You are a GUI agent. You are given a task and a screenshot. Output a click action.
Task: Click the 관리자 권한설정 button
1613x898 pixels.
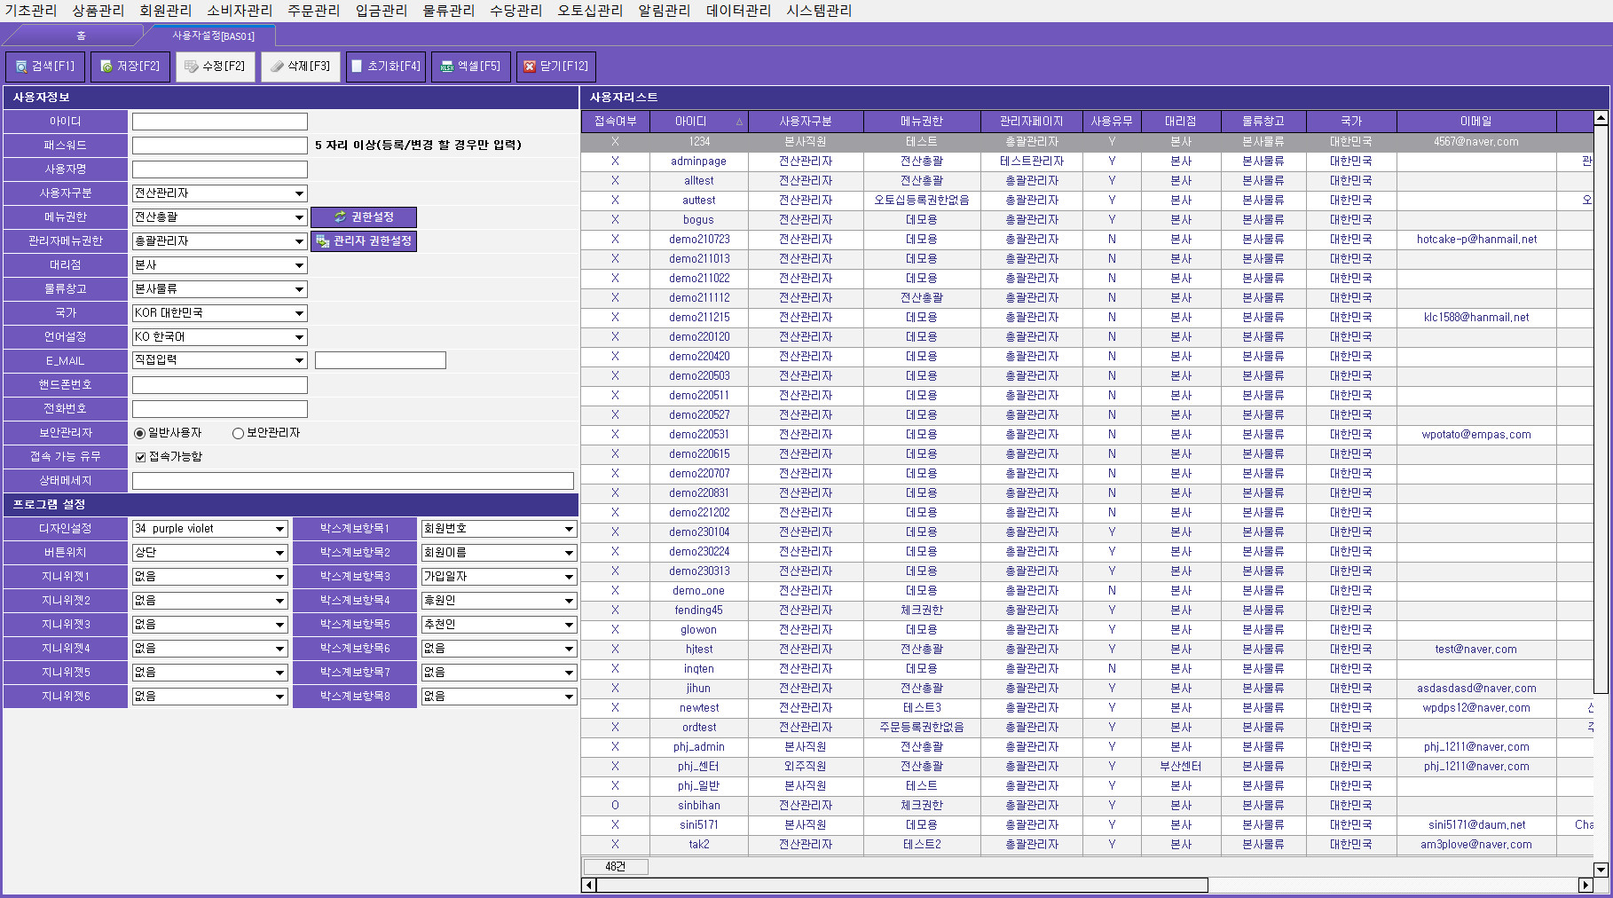click(363, 240)
